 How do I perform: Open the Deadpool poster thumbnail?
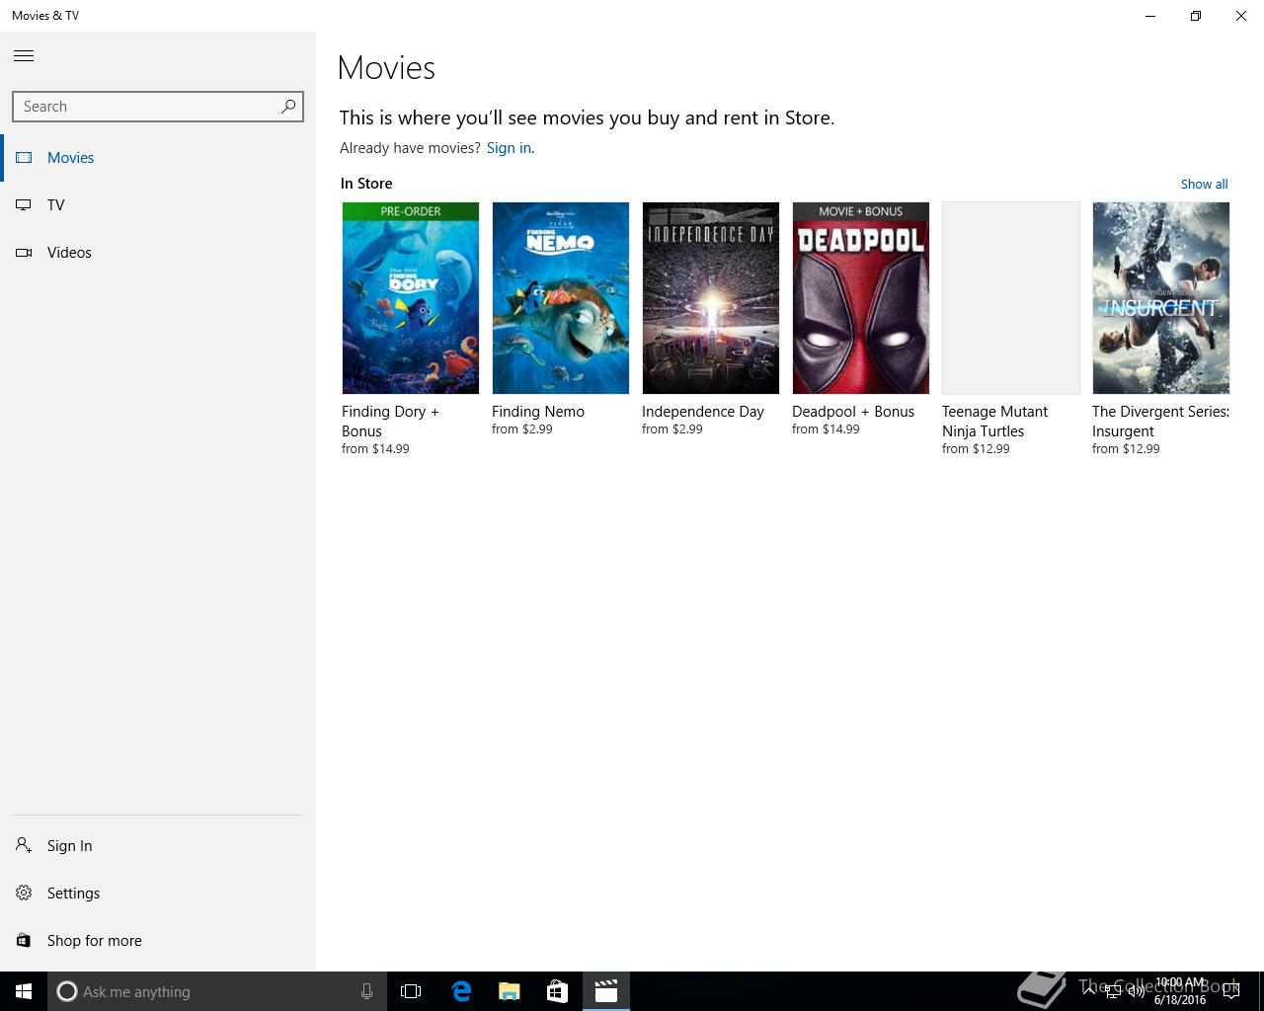click(861, 298)
